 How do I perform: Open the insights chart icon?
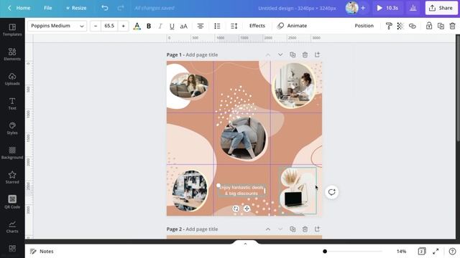click(413, 8)
